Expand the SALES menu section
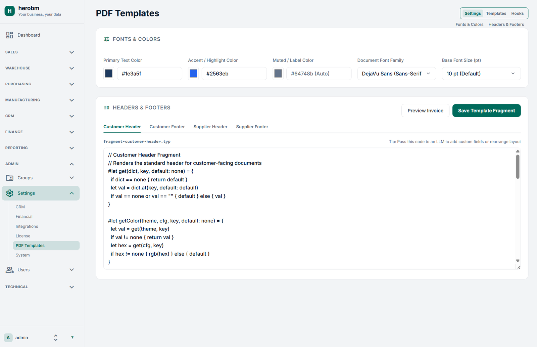The width and height of the screenshot is (537, 347). 40,52
